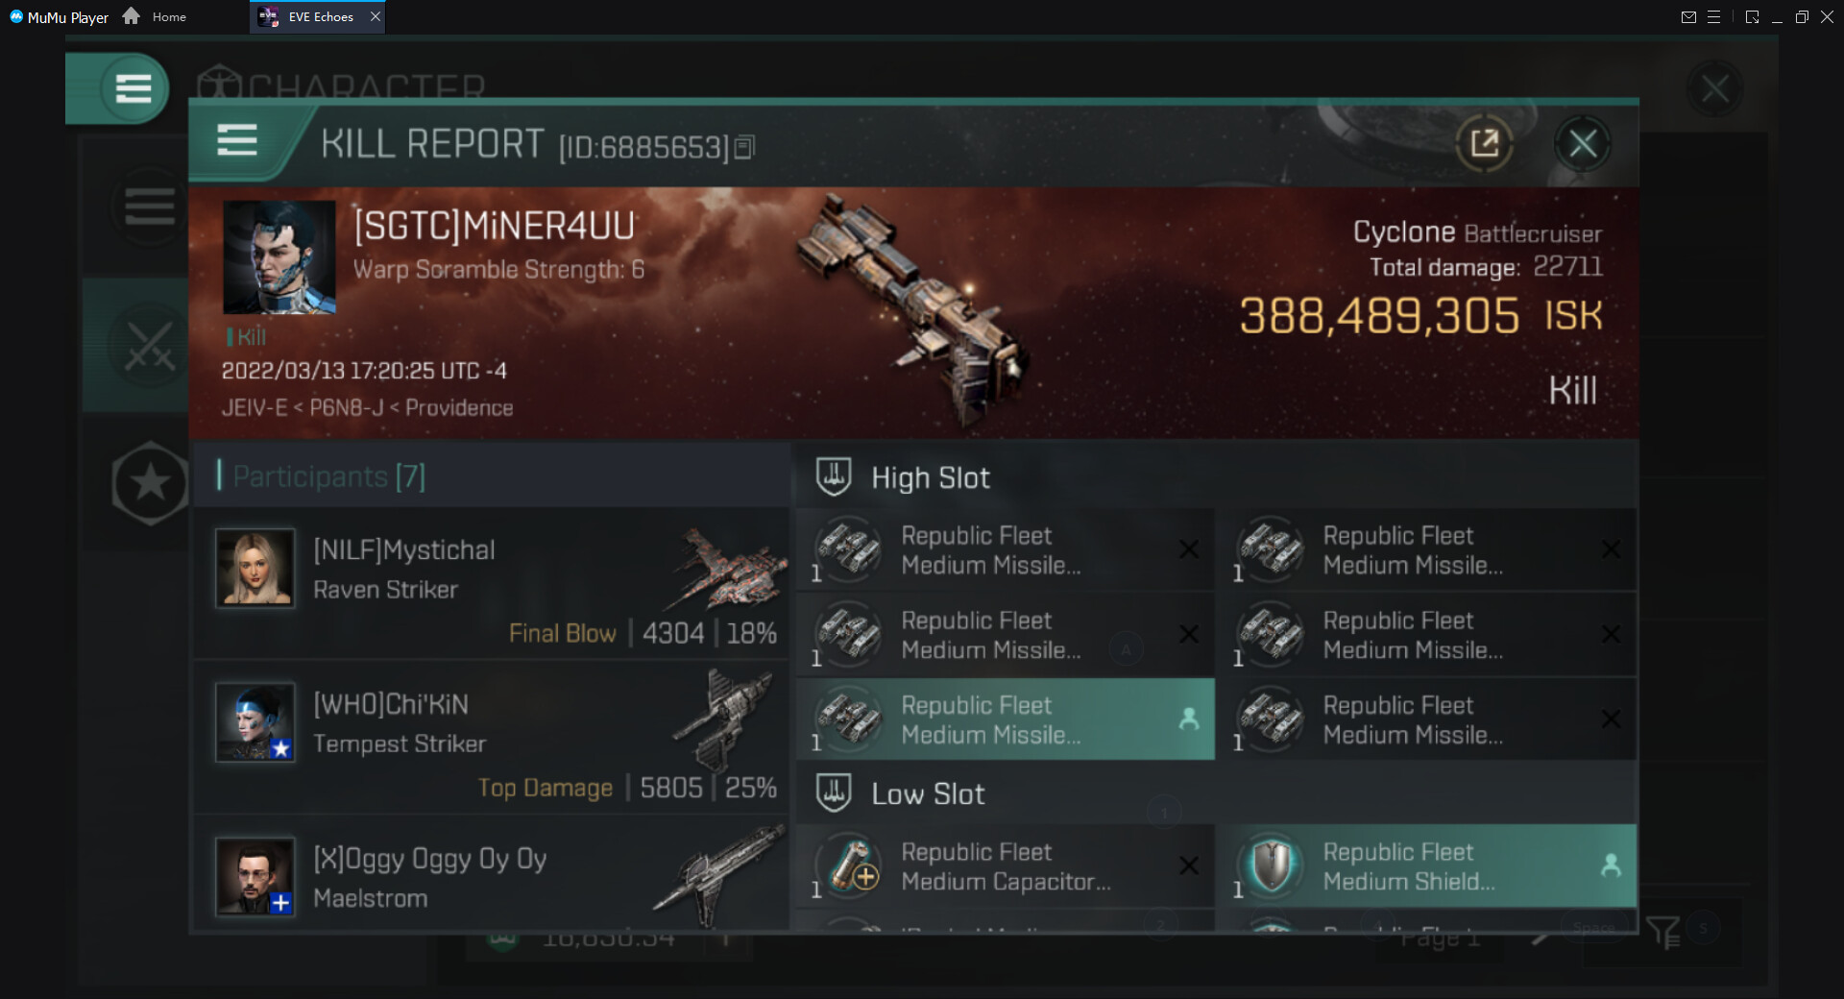Click MiNER4UU character portrait
This screenshot has width=1844, height=999.
pyautogui.click(x=279, y=256)
